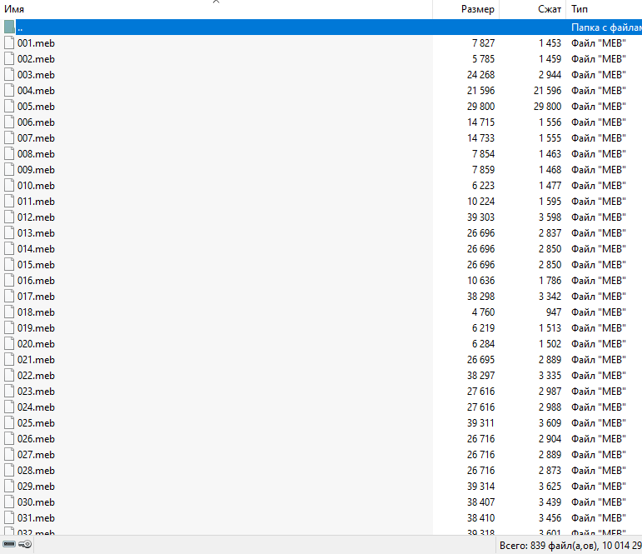Click the file icon of 020.meb
Image resolution: width=642 pixels, height=554 pixels.
tap(9, 344)
